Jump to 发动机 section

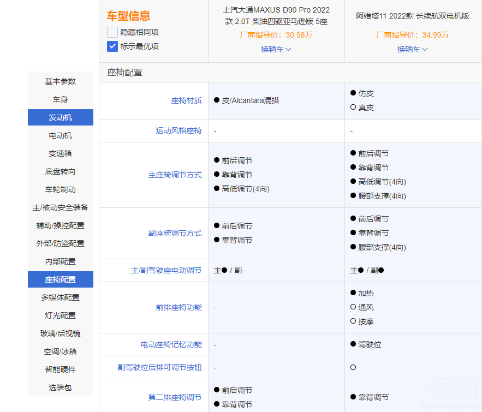click(x=61, y=117)
